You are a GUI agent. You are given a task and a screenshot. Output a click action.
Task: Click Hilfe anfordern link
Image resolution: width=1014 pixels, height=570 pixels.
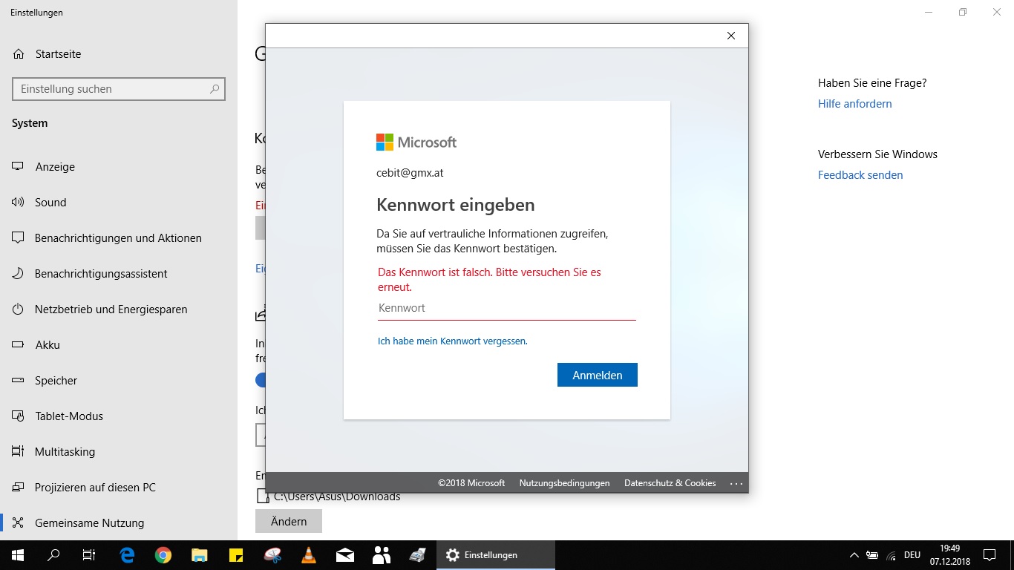point(855,104)
